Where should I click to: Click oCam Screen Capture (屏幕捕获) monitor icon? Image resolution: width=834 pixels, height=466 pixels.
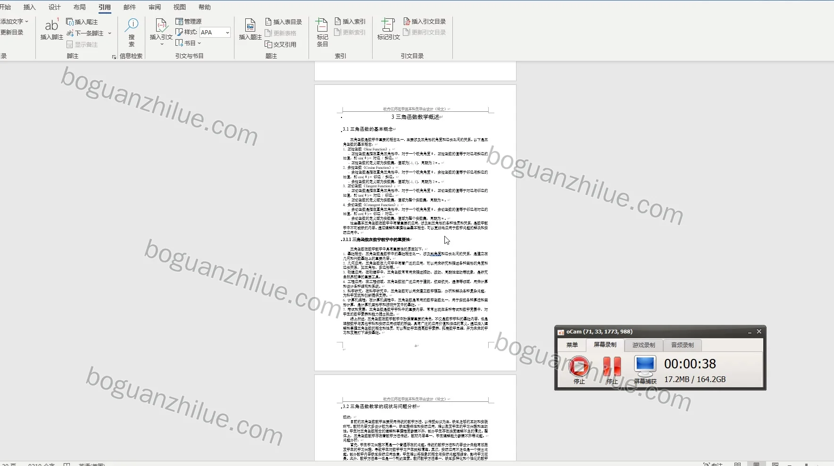[645, 366]
